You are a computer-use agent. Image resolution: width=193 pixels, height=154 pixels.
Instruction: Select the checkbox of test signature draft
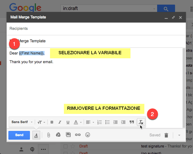pos(66,146)
